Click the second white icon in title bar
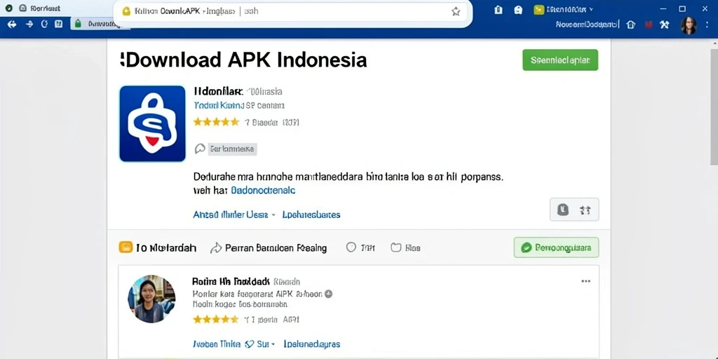 pos(518,10)
